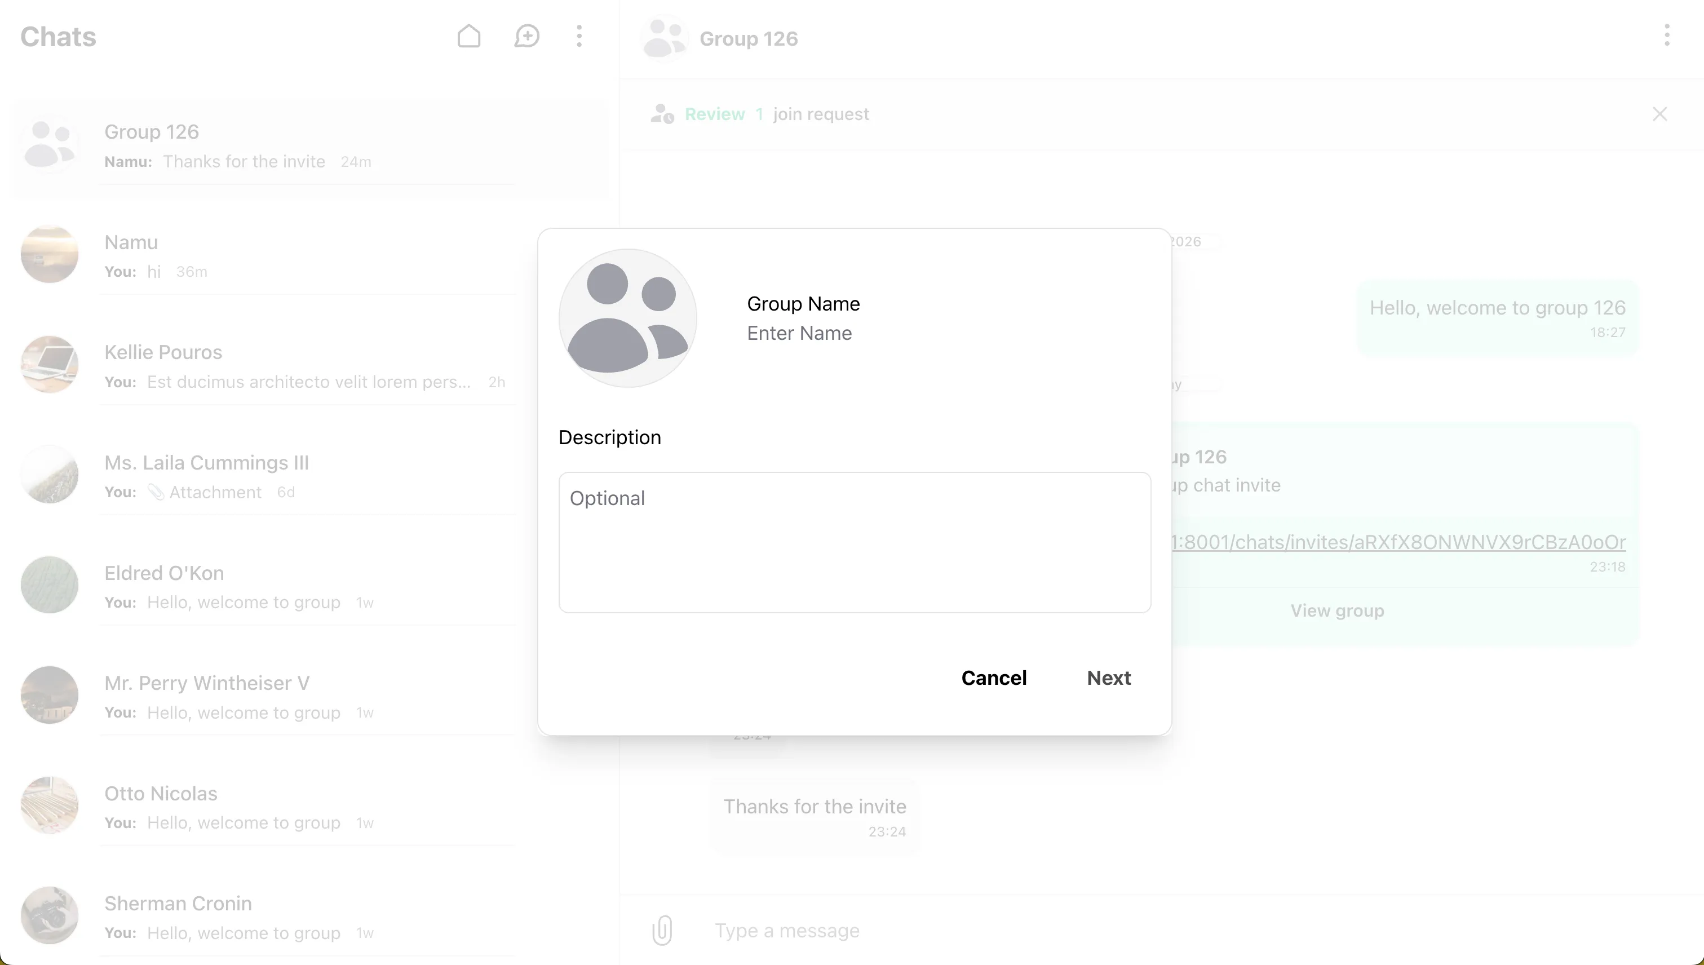Click 'Hello, welcome to group 126' message
The height and width of the screenshot is (965, 1704).
tap(1498, 318)
